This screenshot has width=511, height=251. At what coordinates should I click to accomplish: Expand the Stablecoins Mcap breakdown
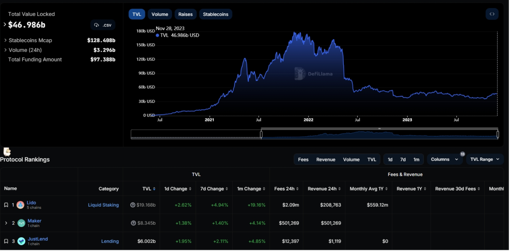click(x=5, y=40)
